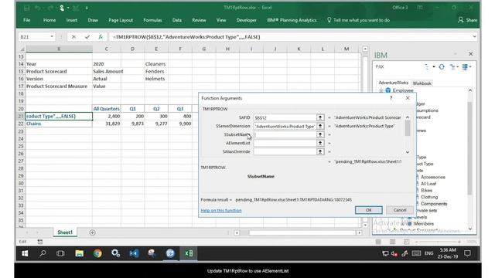The width and height of the screenshot is (495, 278).
Task: Open Insert Function via the fx icon
Action: (x=101, y=37)
